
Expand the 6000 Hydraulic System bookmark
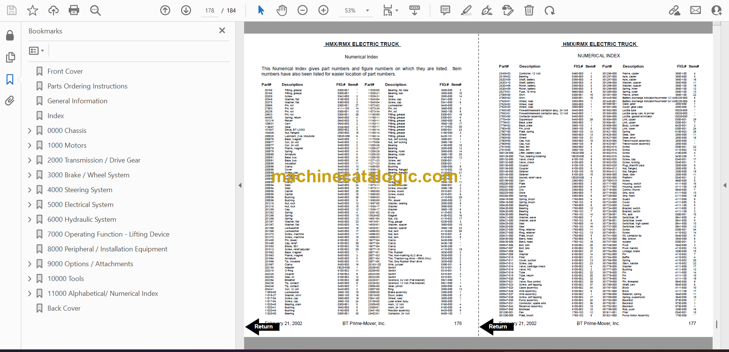coord(30,219)
